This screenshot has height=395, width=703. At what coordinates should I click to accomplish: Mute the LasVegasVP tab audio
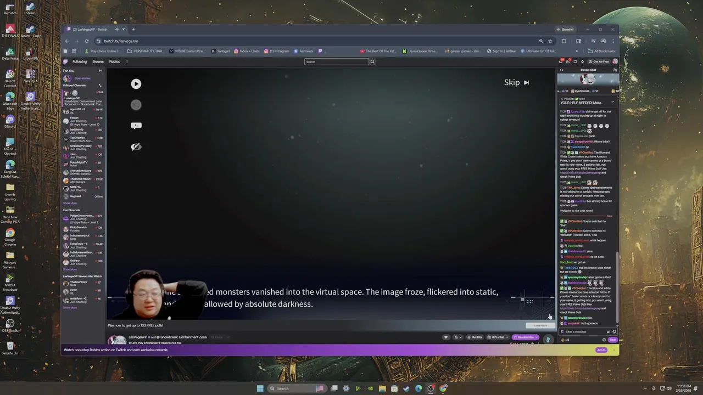(116, 29)
